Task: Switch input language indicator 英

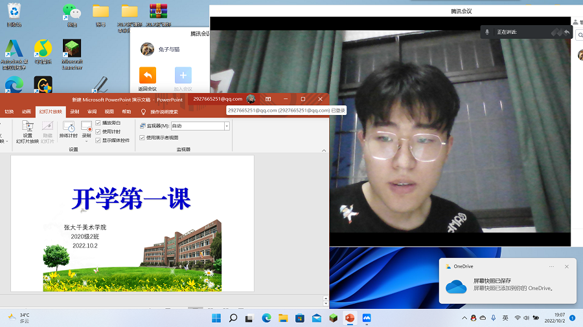Action: pyautogui.click(x=505, y=318)
